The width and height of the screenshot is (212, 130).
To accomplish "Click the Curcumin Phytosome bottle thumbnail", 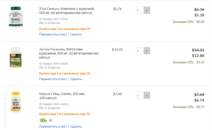I will (16, 58).
